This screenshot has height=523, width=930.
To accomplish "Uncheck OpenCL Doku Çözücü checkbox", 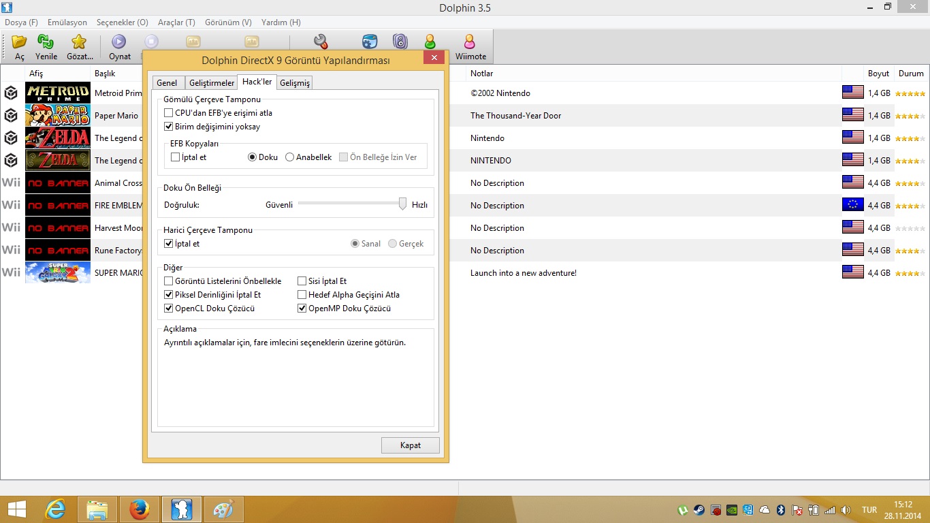I will click(168, 308).
